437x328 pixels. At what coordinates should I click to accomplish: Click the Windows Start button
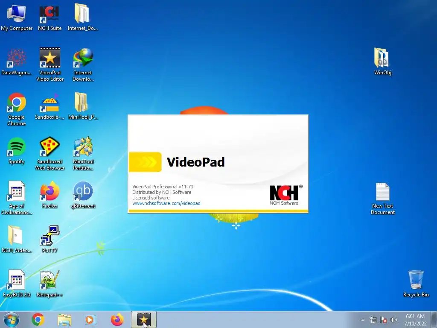tap(12, 319)
